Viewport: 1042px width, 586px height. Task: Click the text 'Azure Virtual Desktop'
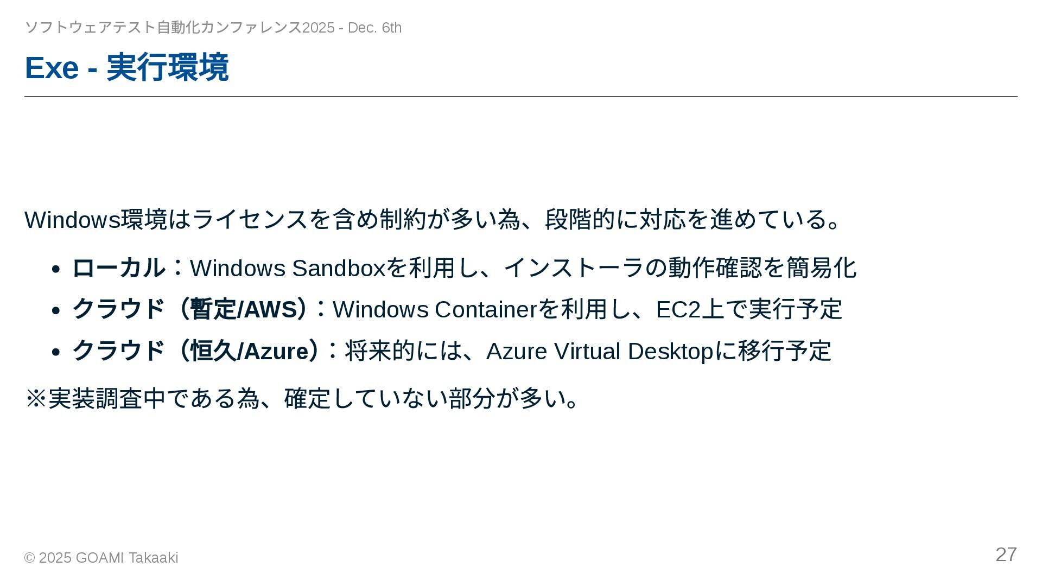tap(599, 352)
